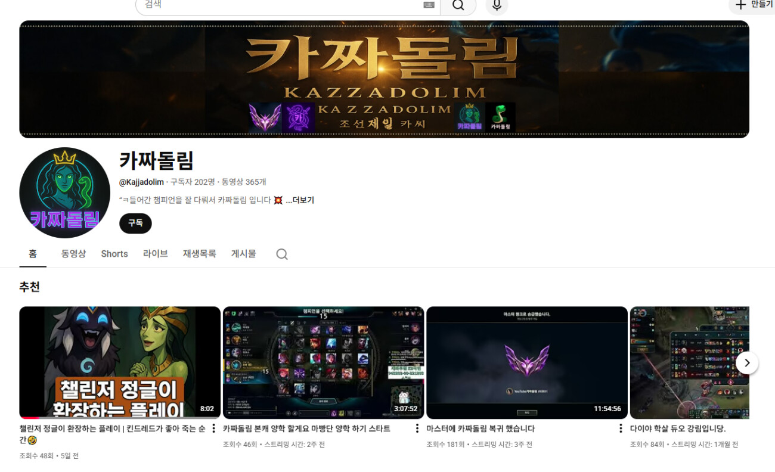Image resolution: width=775 pixels, height=472 pixels.
Task: Open options menu for 챌린저 정글 video
Action: click(x=213, y=428)
